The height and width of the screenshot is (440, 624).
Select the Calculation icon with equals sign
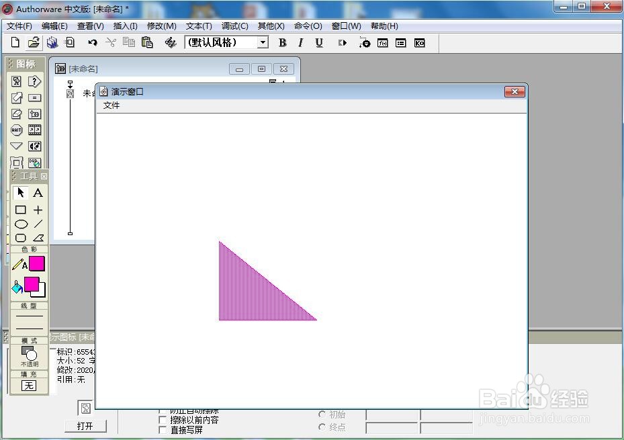pos(35,98)
